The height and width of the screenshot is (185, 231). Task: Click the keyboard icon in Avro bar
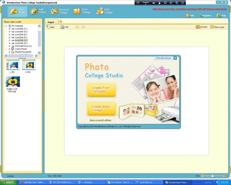point(154,3)
